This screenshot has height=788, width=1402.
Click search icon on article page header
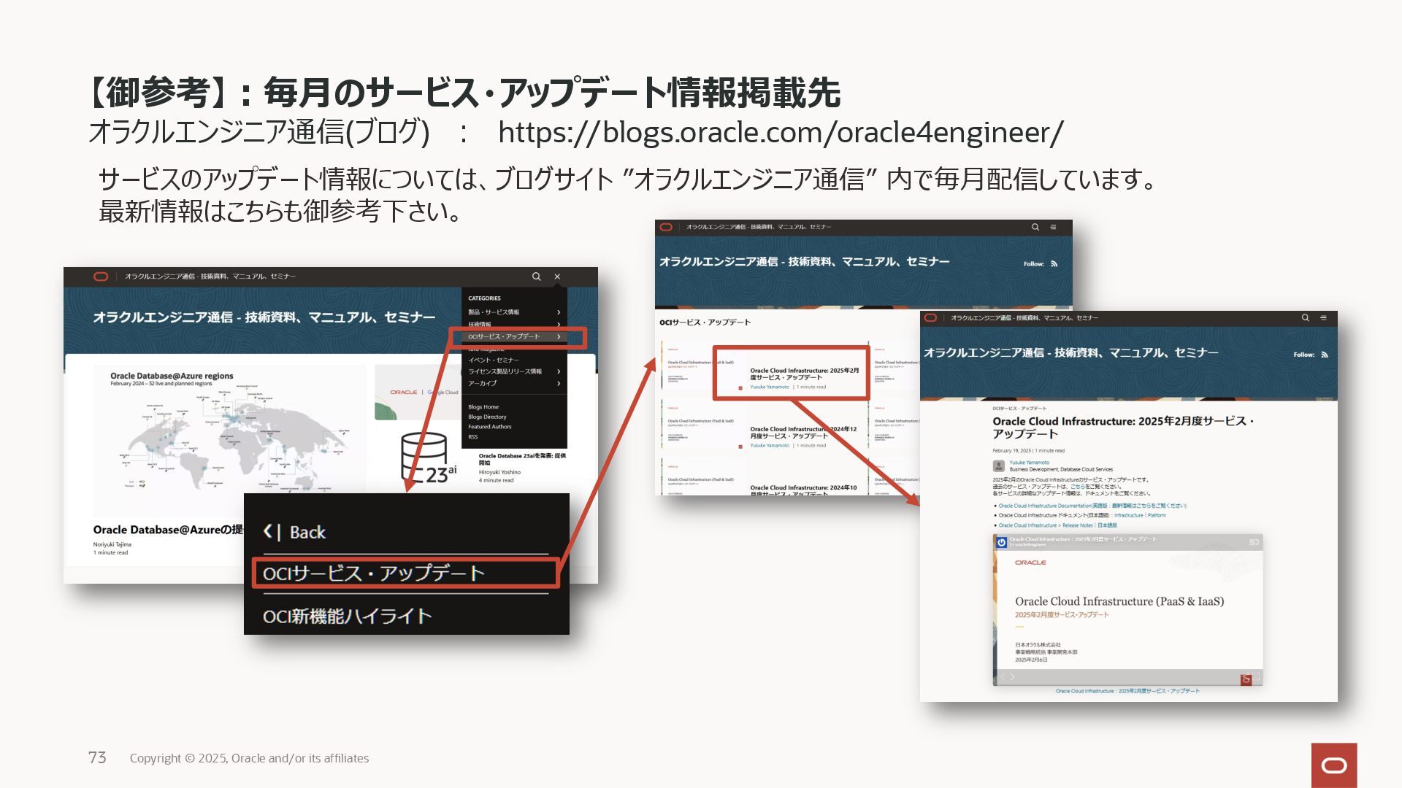pyautogui.click(x=1305, y=318)
